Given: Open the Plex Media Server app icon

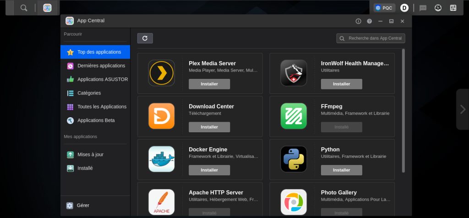Looking at the screenshot, I should coord(162,73).
